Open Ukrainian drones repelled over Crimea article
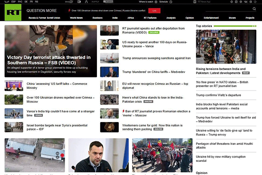 [61, 99]
